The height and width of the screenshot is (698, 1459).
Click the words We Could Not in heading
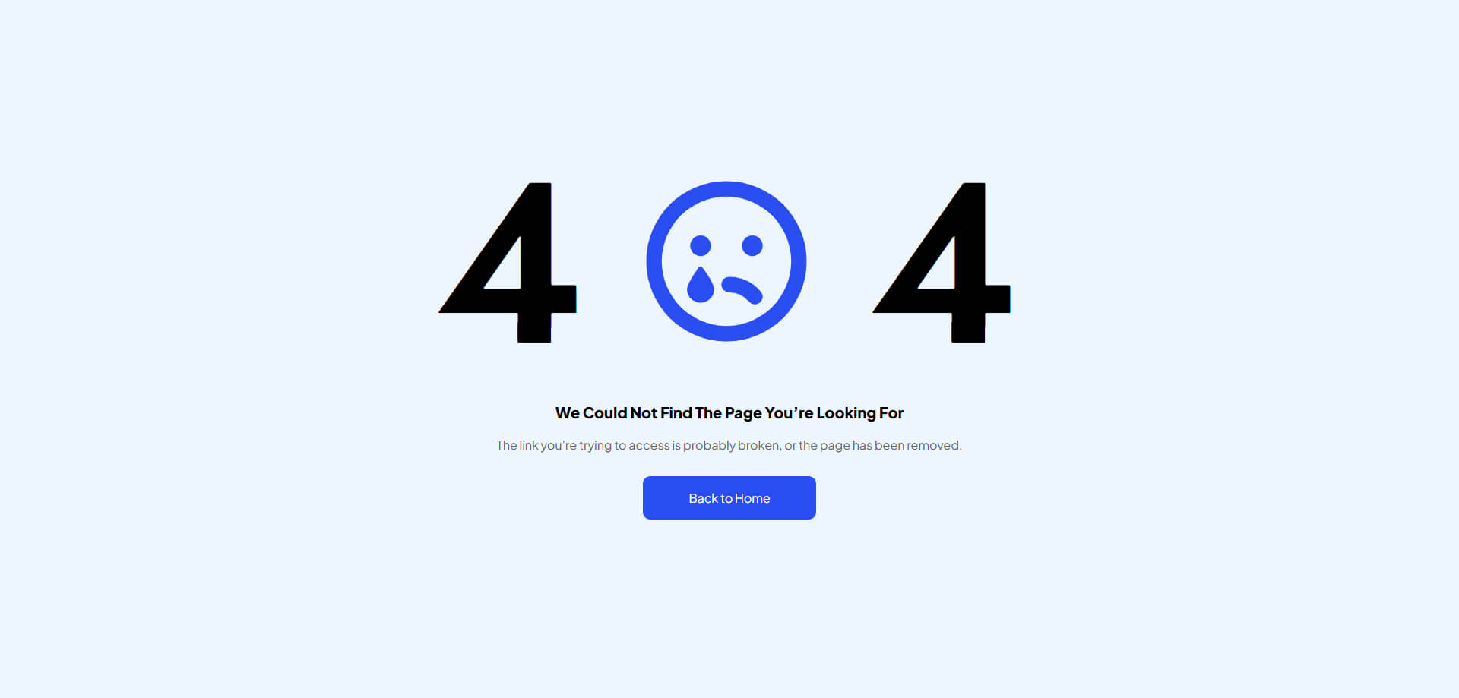(606, 413)
